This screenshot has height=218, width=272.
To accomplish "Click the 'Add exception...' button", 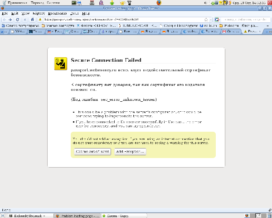I will click(130, 151).
